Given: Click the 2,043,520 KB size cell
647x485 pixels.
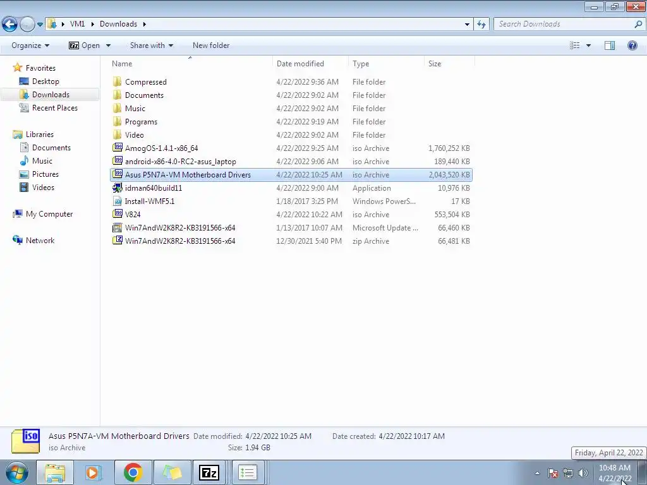Looking at the screenshot, I should click(x=449, y=174).
